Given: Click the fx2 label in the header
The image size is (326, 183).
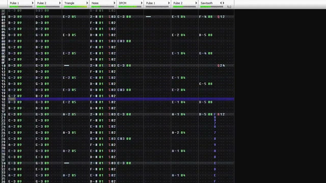Looking at the screenshot, I should pos(229,7).
